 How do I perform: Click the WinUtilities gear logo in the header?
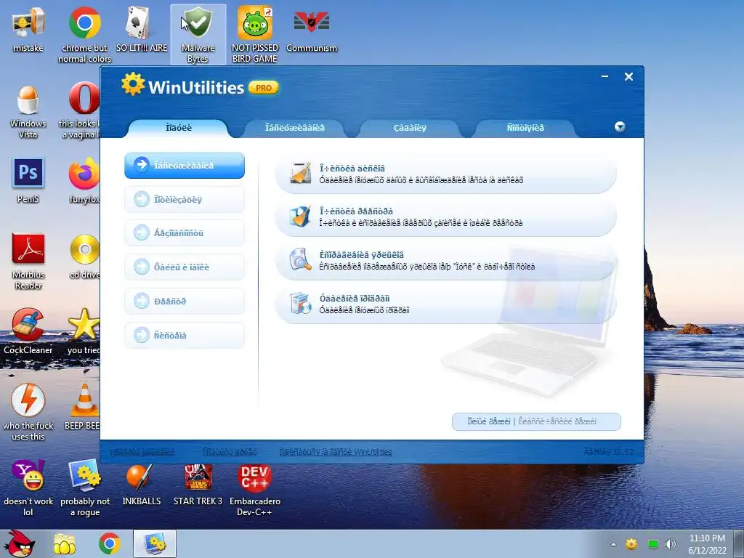pyautogui.click(x=133, y=84)
